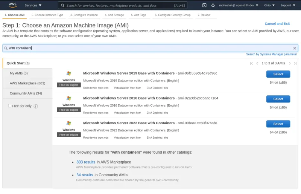Select Windows Server 2019 Base with Containers

coord(278,74)
